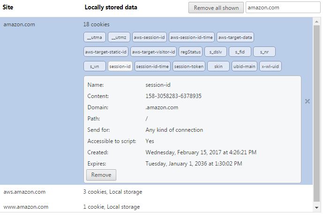The width and height of the screenshot is (323, 219).
Task: Select the x-wl-uid cookie chip
Action: point(270,66)
